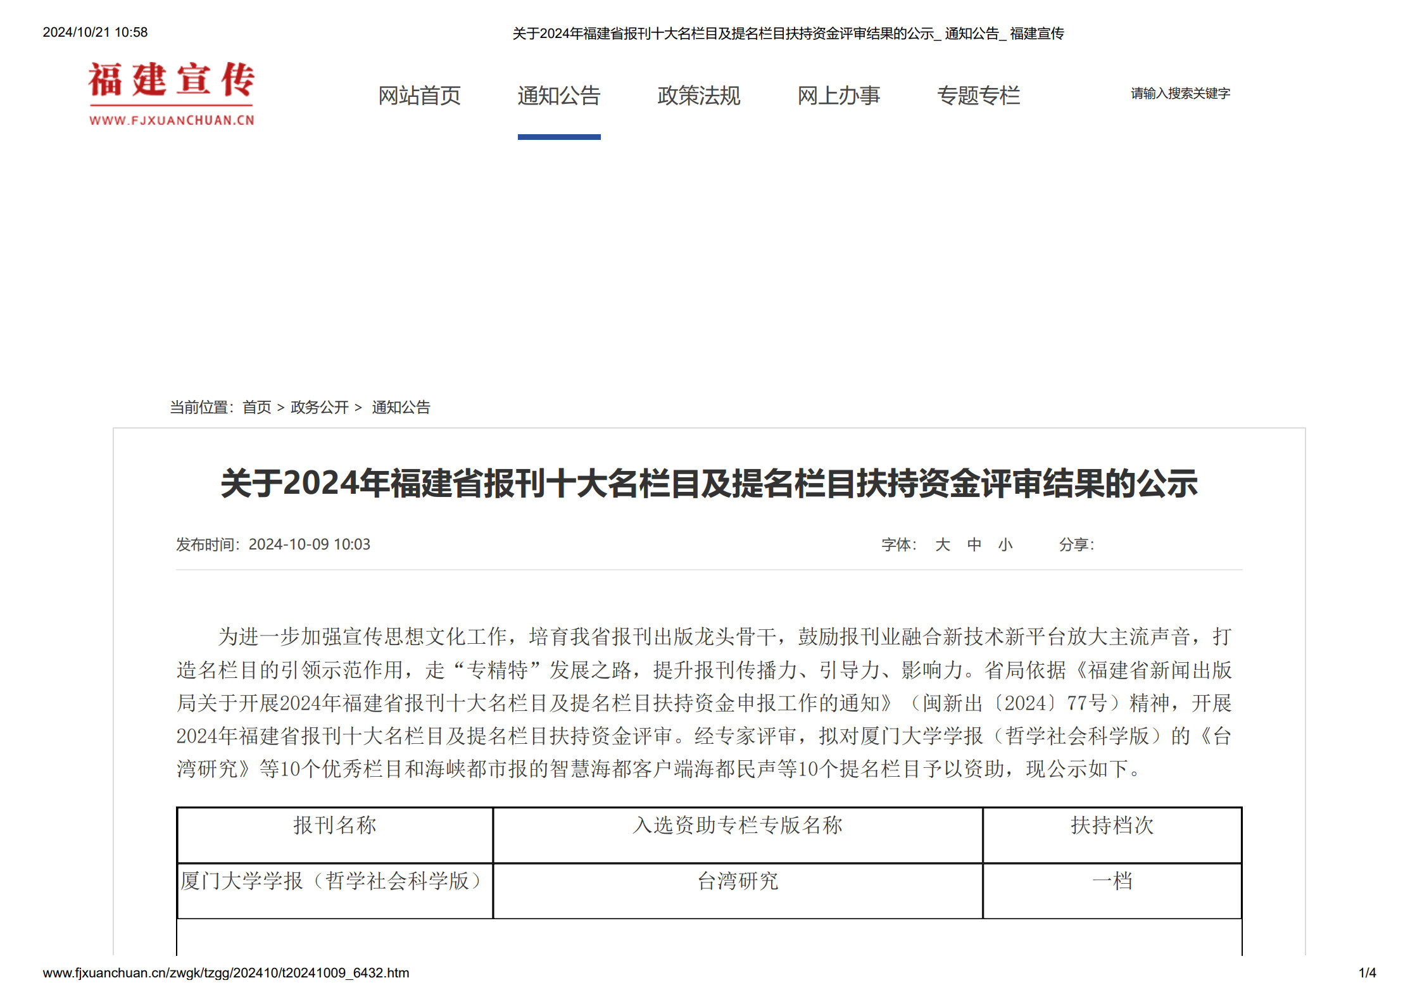This screenshot has height=1004, width=1422.
Task: Click the 请输入搜索关键字 search field
Action: 1180,94
